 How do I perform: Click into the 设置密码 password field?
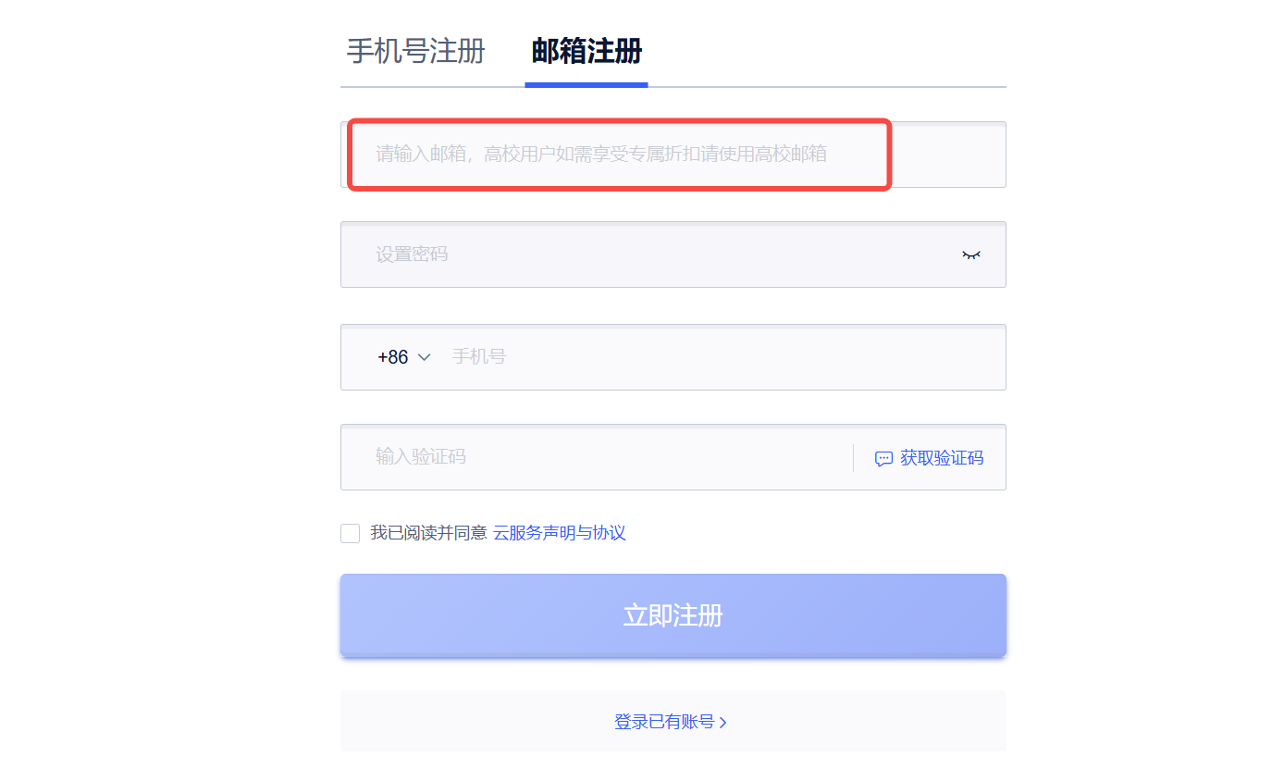tap(648, 254)
